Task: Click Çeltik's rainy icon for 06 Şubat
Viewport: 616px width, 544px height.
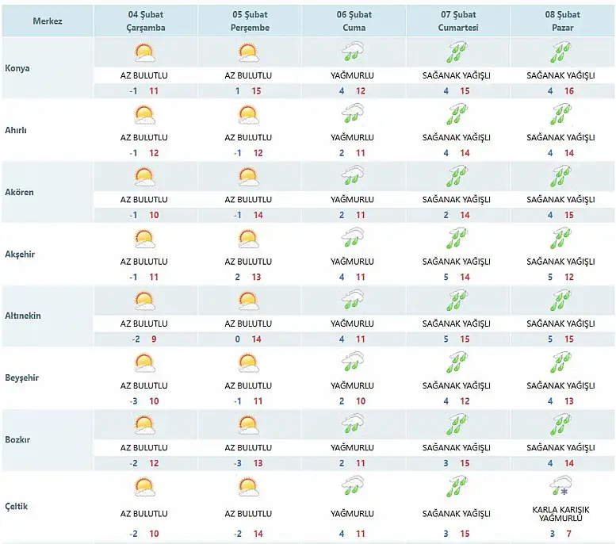Action: tap(352, 485)
